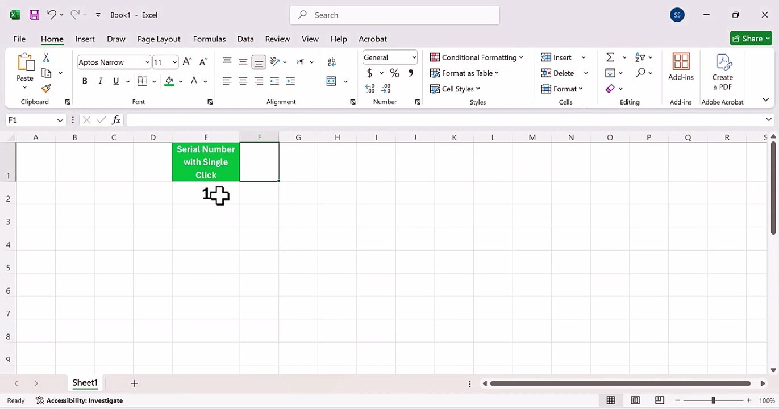Switch to the Acrobat tab
This screenshot has height=409, width=779.
click(x=373, y=39)
